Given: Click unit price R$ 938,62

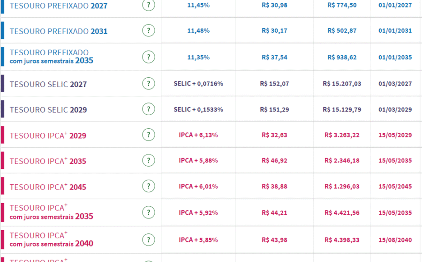Looking at the screenshot, I should point(342,57).
